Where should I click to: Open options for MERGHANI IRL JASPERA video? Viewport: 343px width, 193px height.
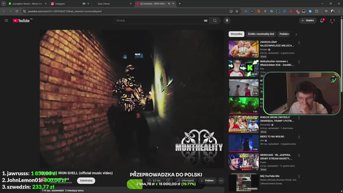299,155
